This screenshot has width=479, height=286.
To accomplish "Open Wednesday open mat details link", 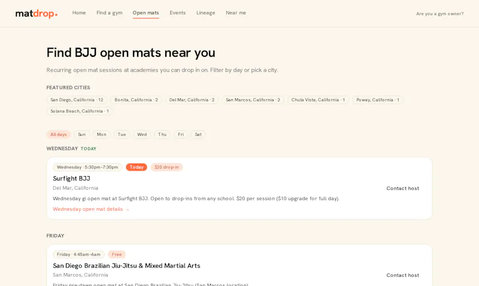I will point(91,209).
